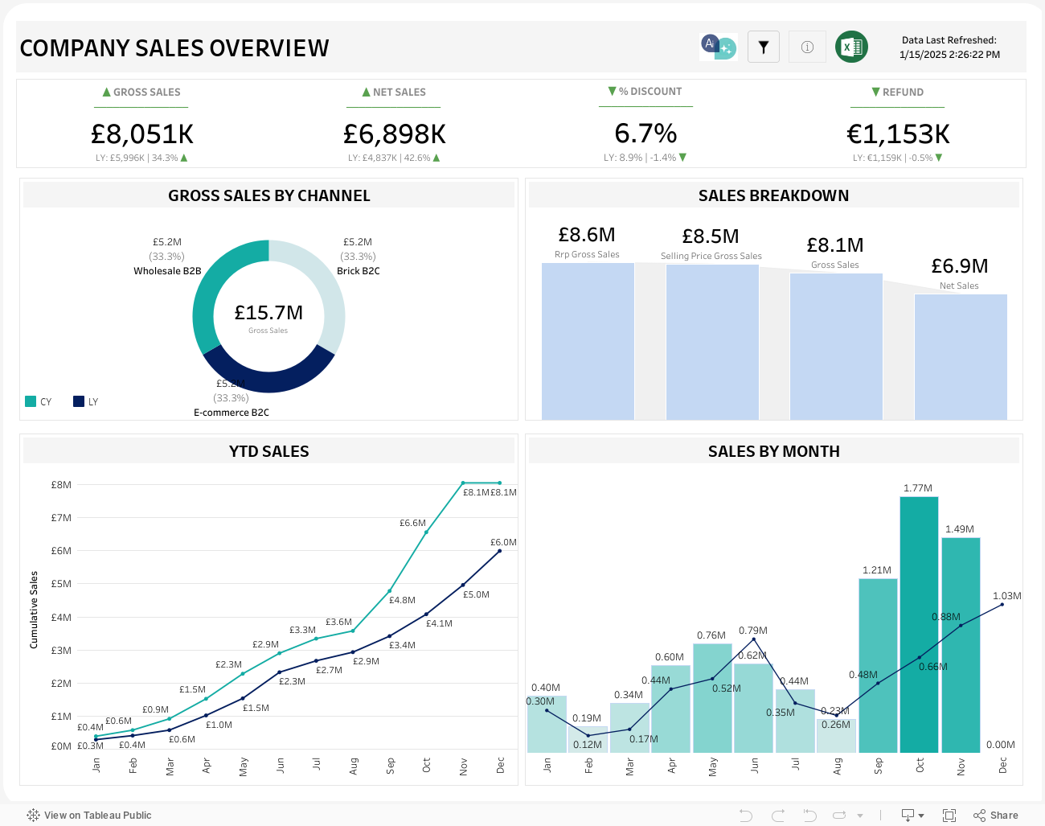Select the October 1.77M bar
This screenshot has height=826, width=1045.
919,625
